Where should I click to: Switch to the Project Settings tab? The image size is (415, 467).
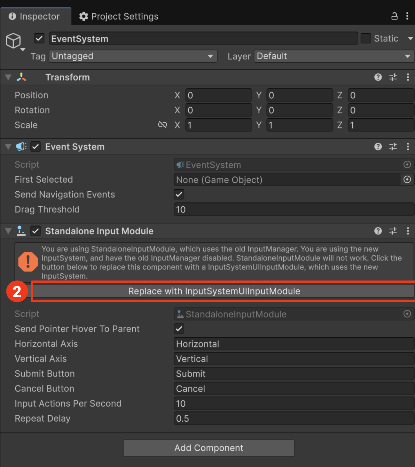point(119,16)
